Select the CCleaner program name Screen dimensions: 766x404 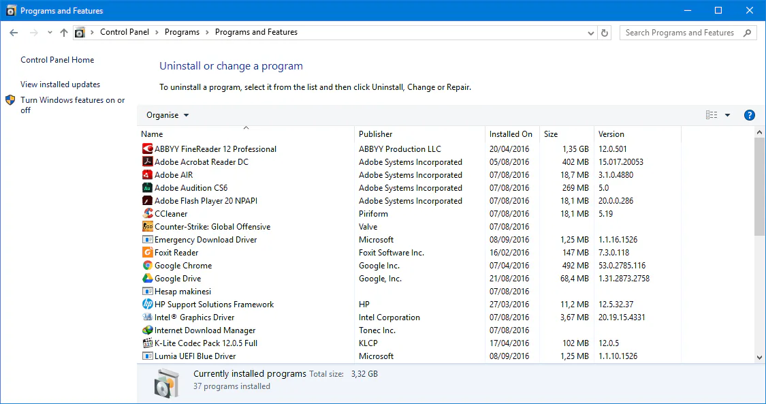tap(171, 213)
